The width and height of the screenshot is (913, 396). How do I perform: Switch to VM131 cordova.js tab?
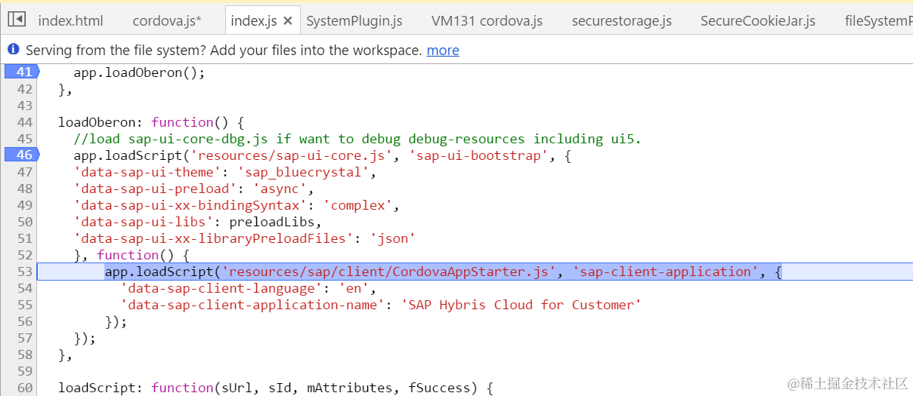487,21
